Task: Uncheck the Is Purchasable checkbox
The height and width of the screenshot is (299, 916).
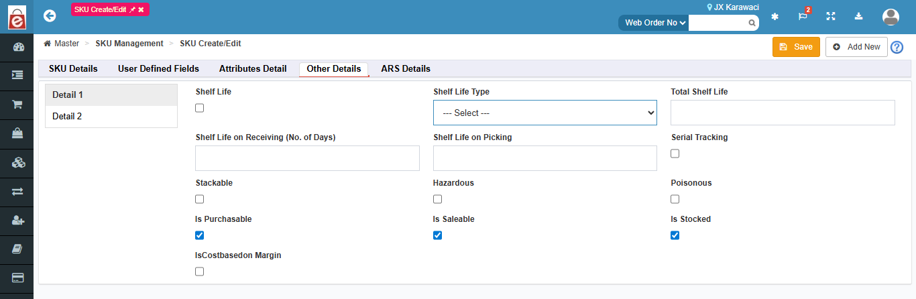Action: coord(200,235)
